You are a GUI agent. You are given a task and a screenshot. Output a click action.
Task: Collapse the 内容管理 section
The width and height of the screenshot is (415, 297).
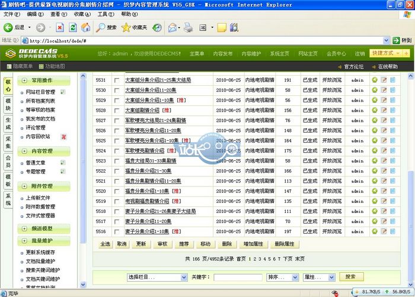pyautogui.click(x=24, y=151)
